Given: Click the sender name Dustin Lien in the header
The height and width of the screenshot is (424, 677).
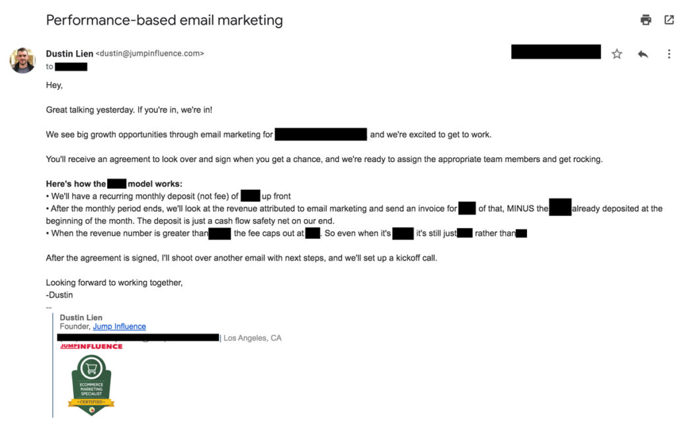Looking at the screenshot, I should tap(69, 54).
